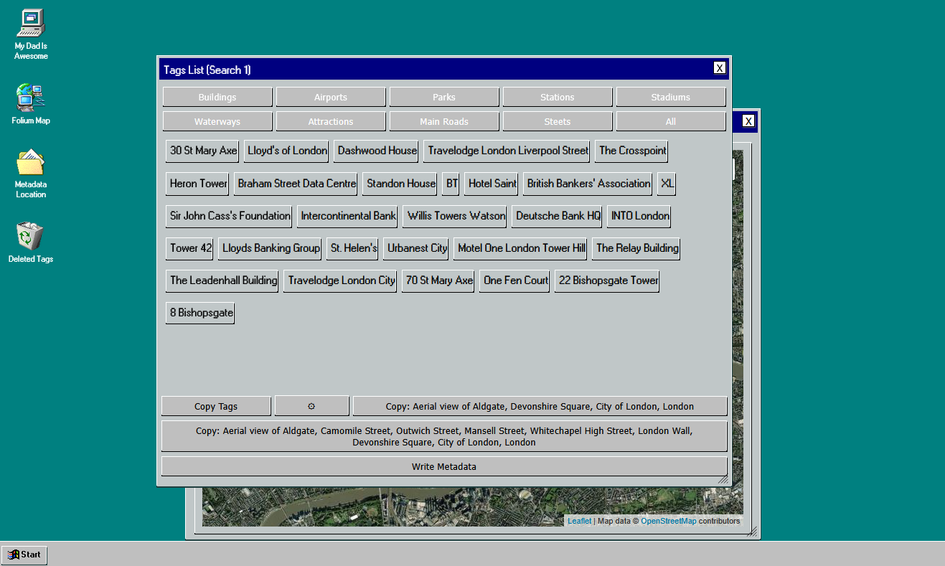
Task: Click the gear settings button next to Copy Tags
Action: (x=311, y=406)
